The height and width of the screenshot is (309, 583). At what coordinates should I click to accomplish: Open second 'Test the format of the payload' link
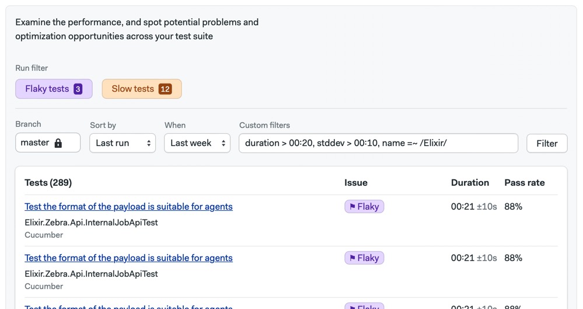point(128,258)
